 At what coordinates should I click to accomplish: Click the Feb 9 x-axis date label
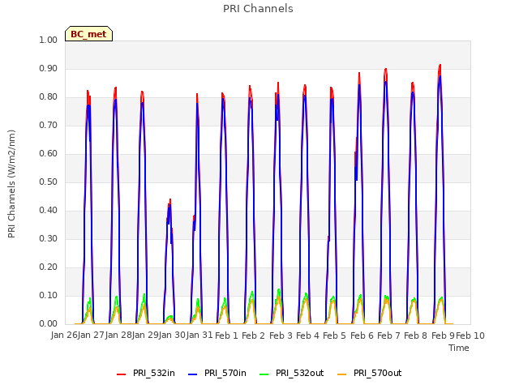tap(443, 336)
